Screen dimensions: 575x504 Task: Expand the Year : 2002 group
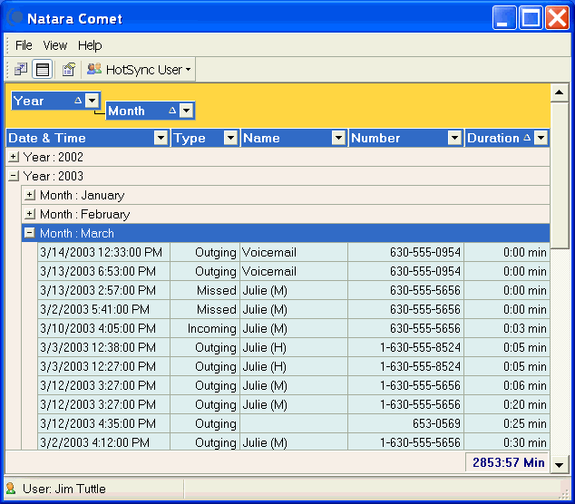pyautogui.click(x=14, y=157)
